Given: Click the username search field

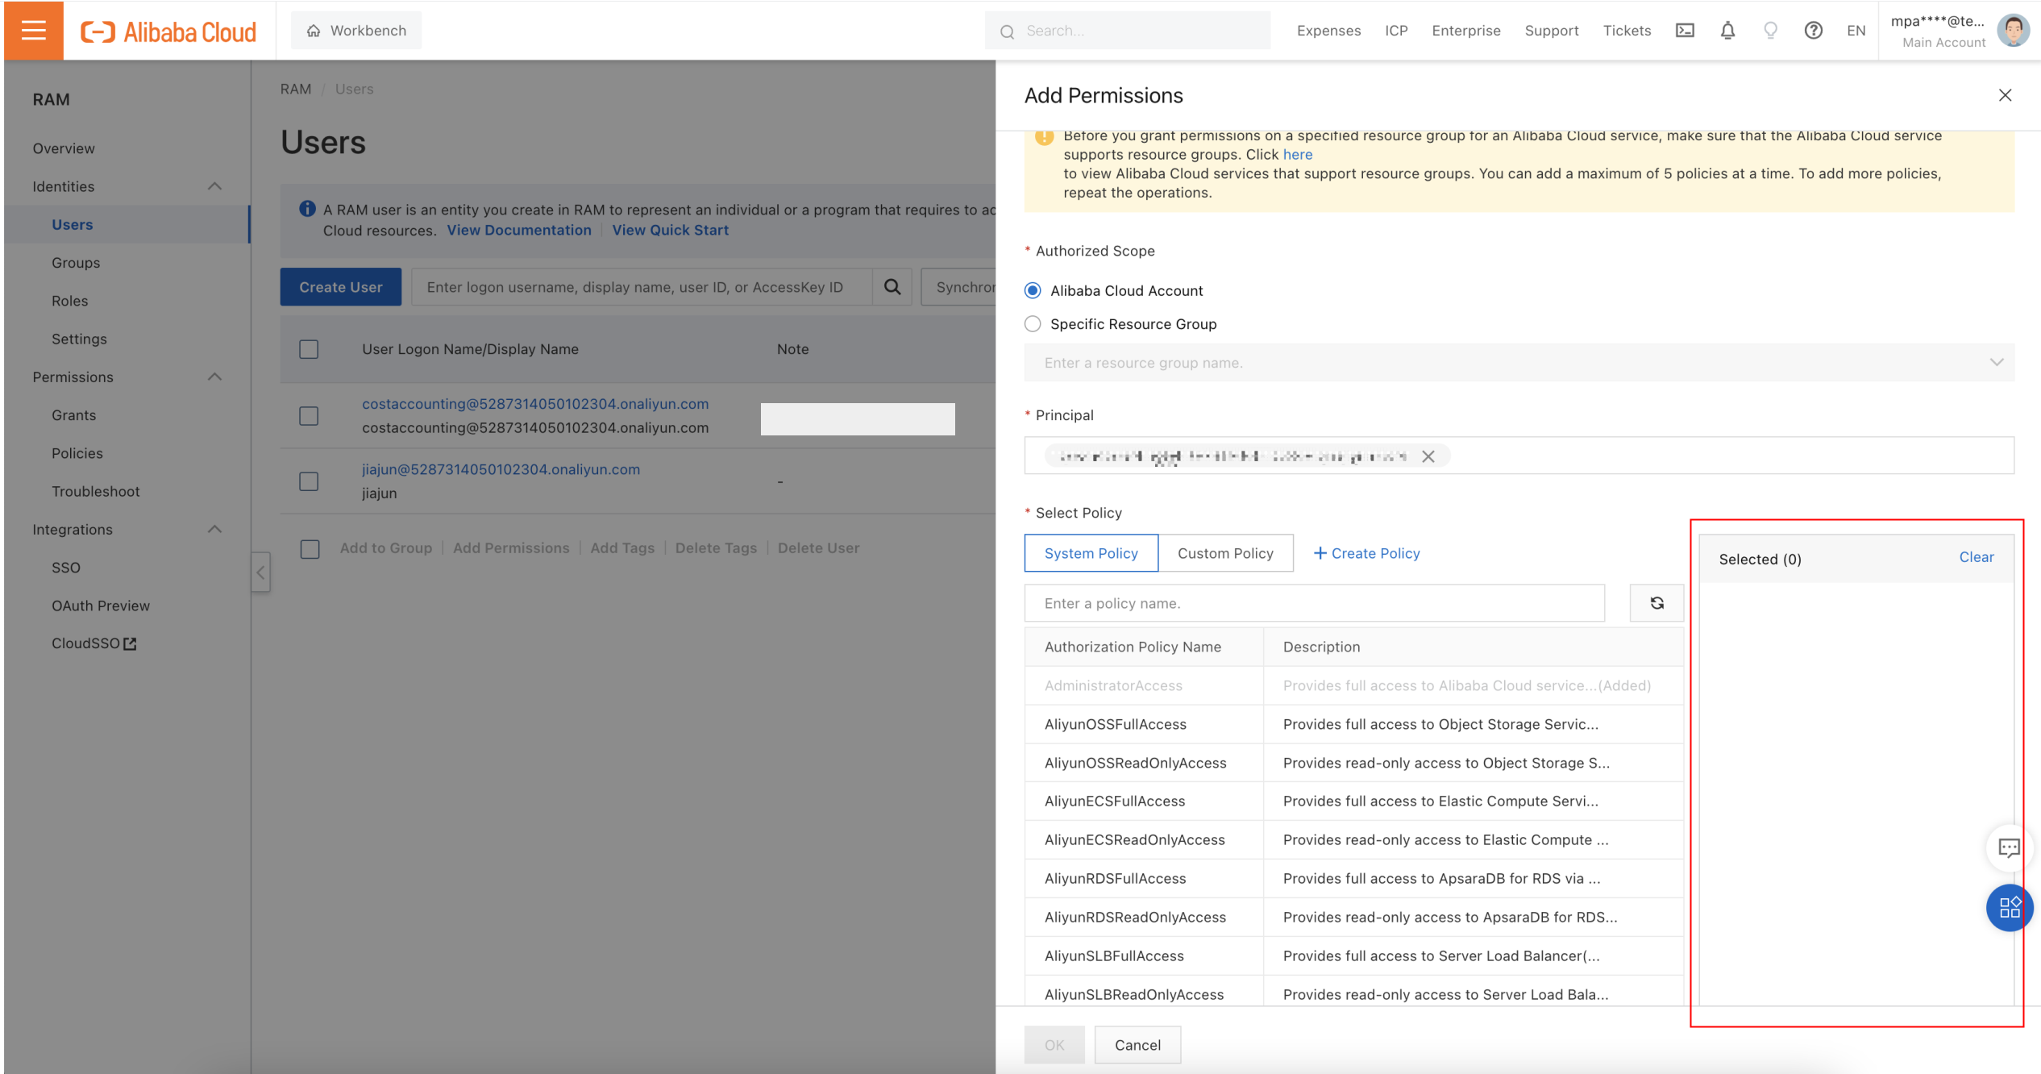Looking at the screenshot, I should (x=642, y=287).
